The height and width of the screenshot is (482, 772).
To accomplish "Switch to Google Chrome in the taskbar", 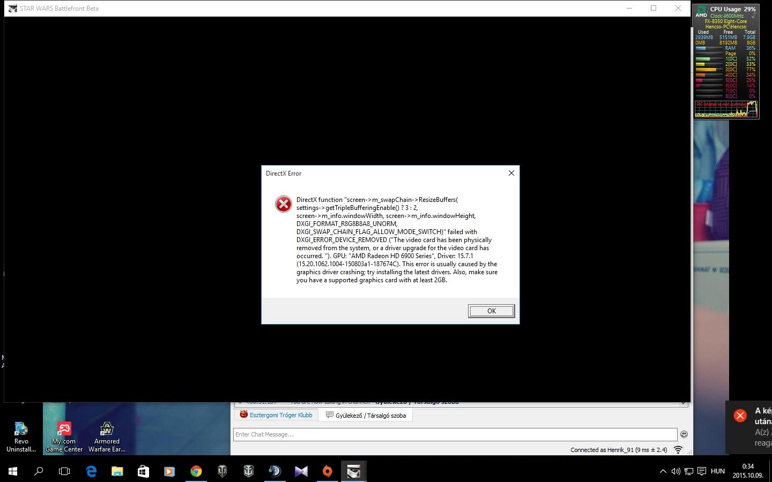I will [x=196, y=471].
